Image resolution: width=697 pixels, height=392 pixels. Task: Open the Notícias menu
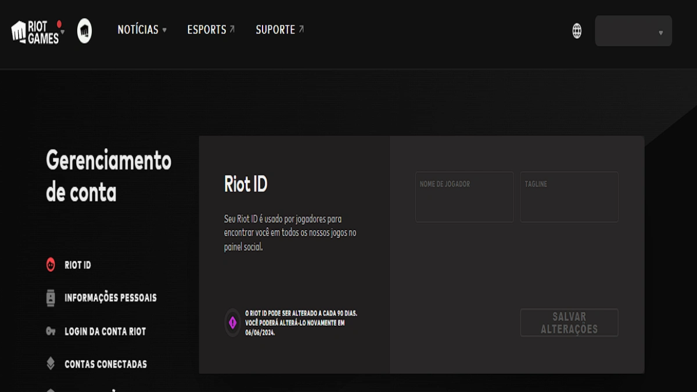[142, 30]
